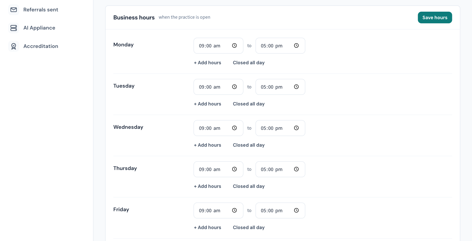Open clock picker for Wednesday opening time
472x241 pixels.
pyautogui.click(x=234, y=128)
